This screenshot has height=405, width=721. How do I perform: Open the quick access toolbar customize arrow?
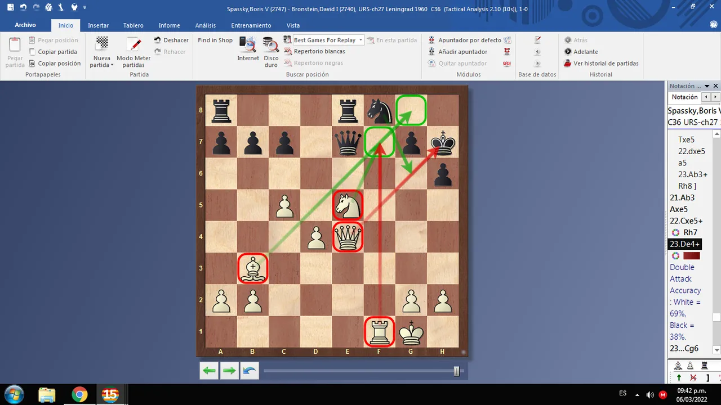point(84,8)
